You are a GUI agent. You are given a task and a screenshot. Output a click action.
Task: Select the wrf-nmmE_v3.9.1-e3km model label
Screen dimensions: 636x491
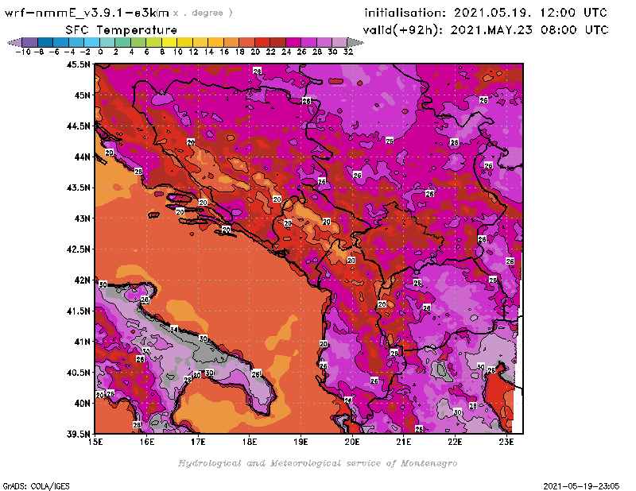87,13
